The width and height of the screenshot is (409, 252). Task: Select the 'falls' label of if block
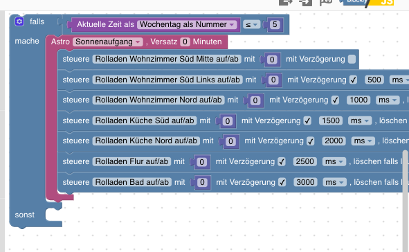point(37,21)
